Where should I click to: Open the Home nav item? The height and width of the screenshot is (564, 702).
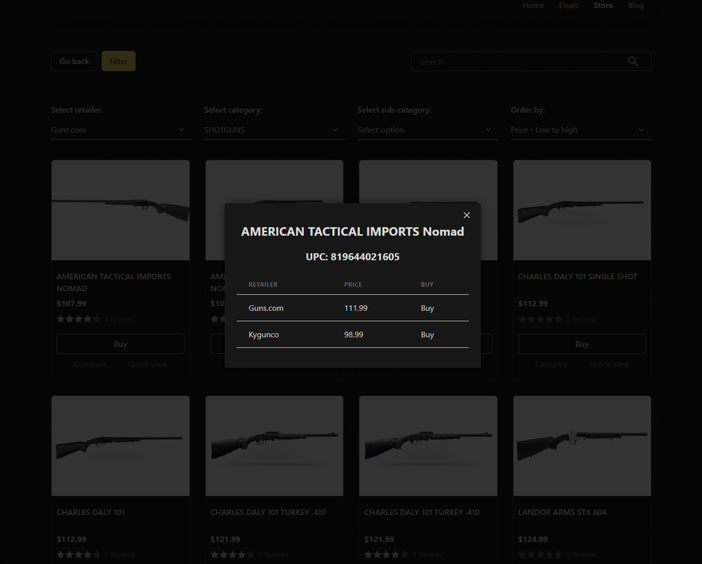click(533, 6)
